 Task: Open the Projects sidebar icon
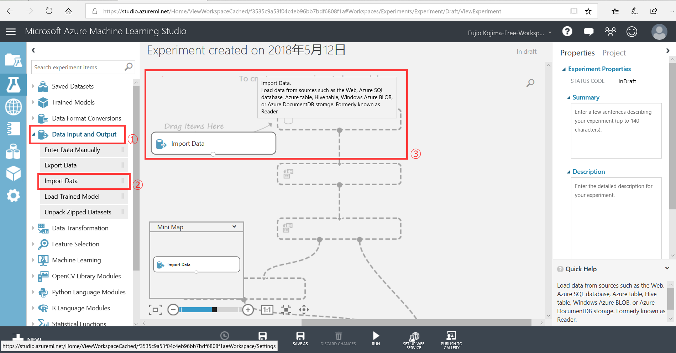coord(13,60)
